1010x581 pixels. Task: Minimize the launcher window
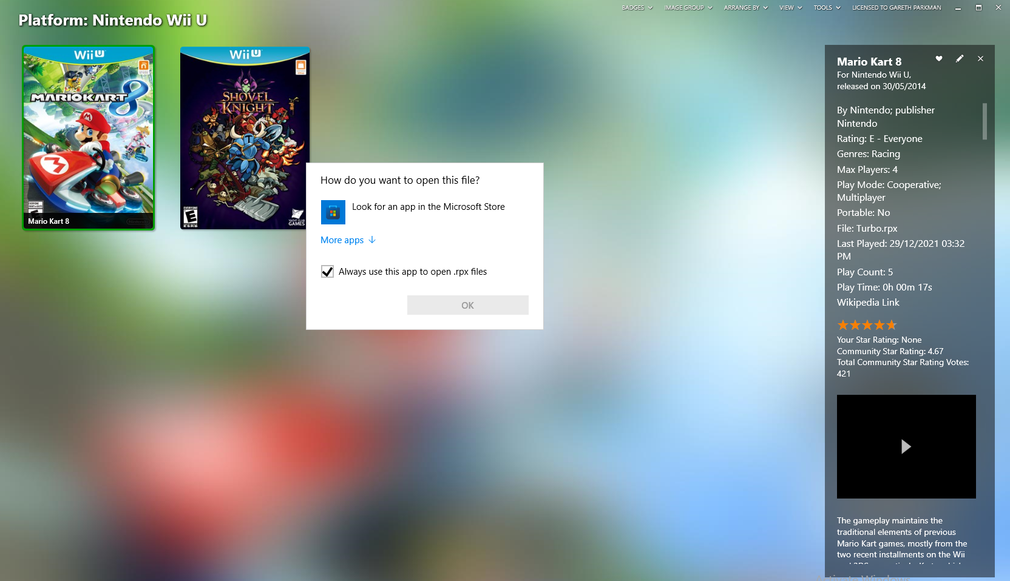point(958,8)
